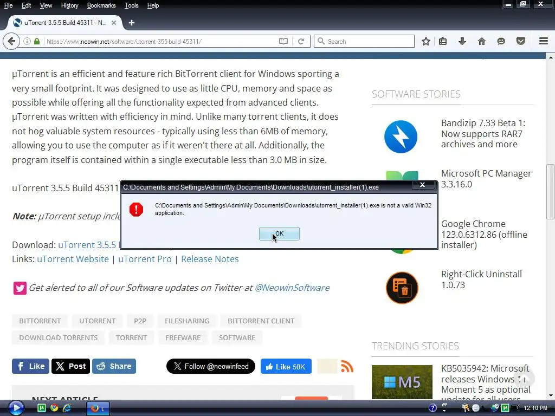
Task: Select the FREEWARE tag
Action: 183,337
